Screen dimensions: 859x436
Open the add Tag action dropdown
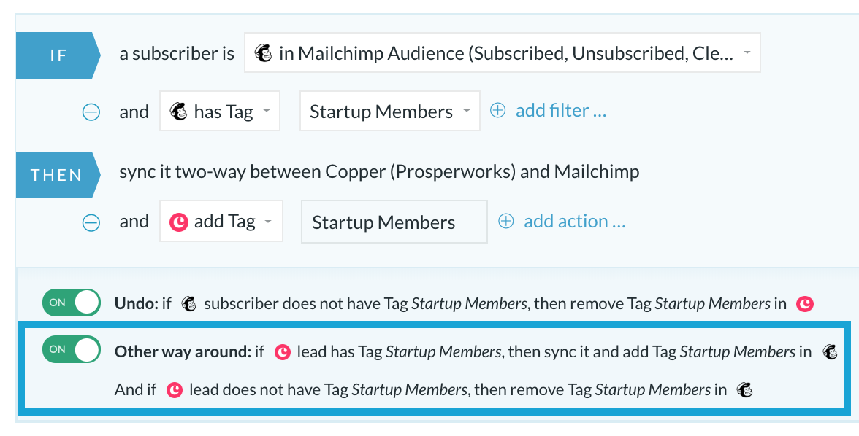221,221
